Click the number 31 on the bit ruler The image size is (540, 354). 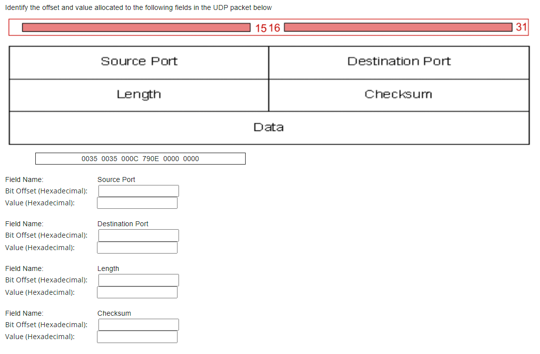(521, 28)
